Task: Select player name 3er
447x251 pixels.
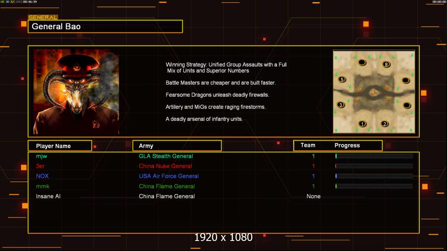Action: pos(40,166)
